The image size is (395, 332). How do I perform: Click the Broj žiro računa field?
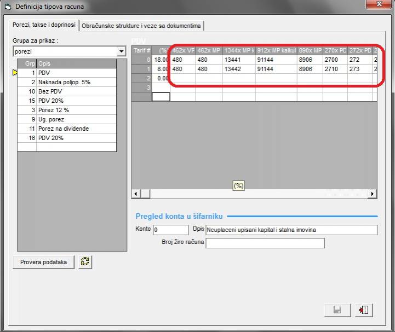click(x=265, y=243)
